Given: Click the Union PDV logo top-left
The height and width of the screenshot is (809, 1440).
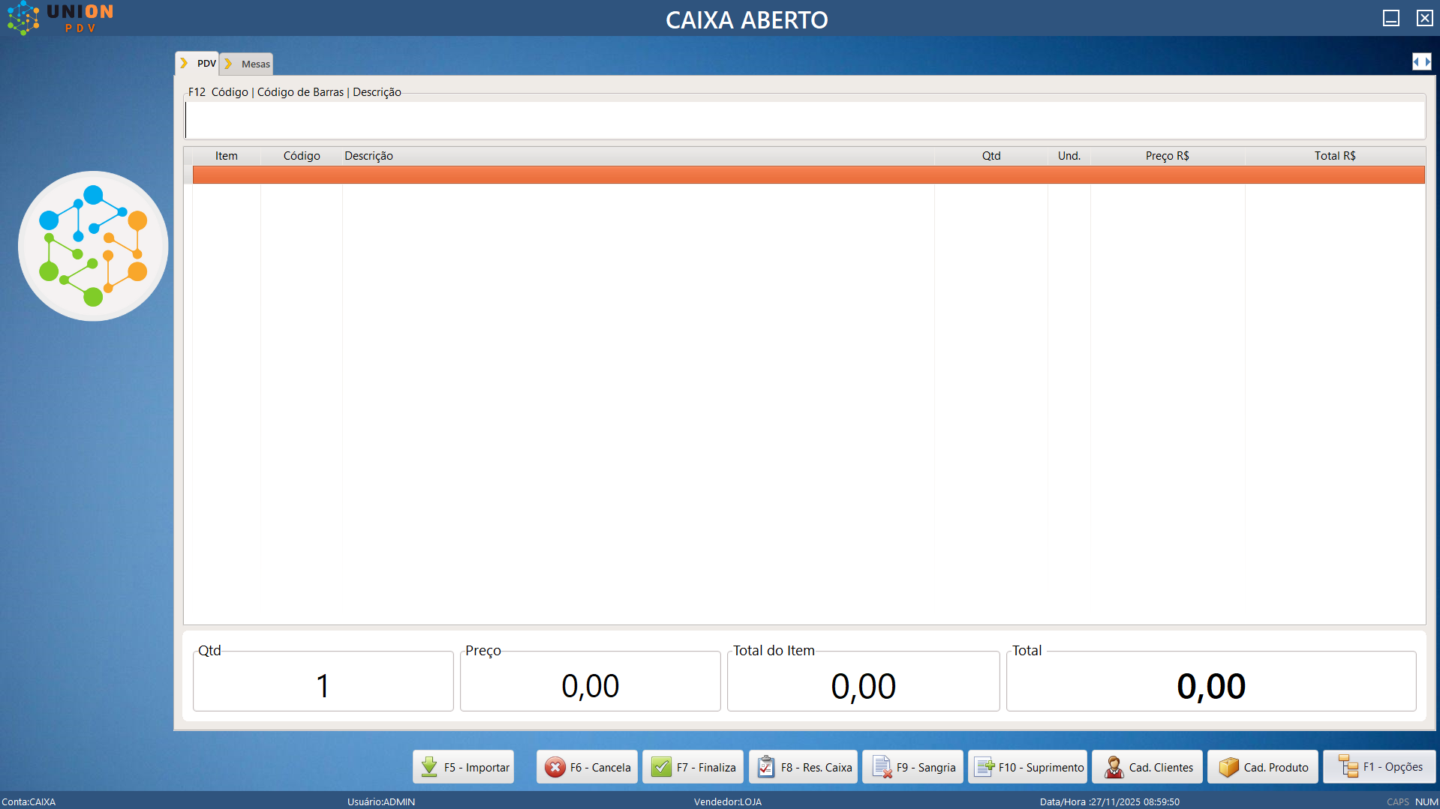Looking at the screenshot, I should pos(56,18).
